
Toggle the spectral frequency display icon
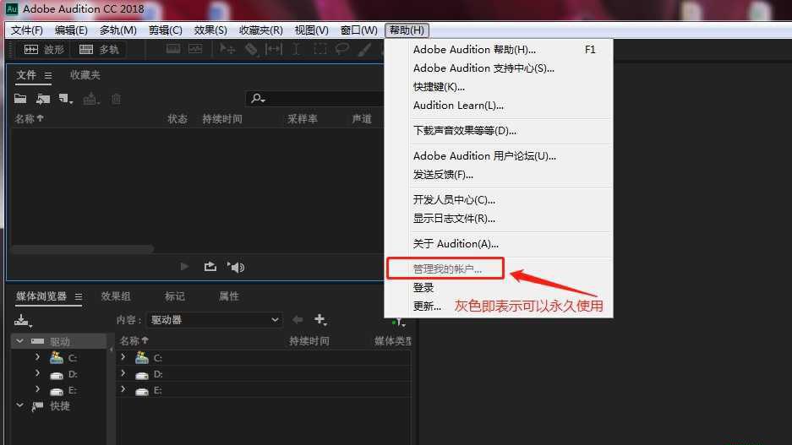tap(173, 49)
